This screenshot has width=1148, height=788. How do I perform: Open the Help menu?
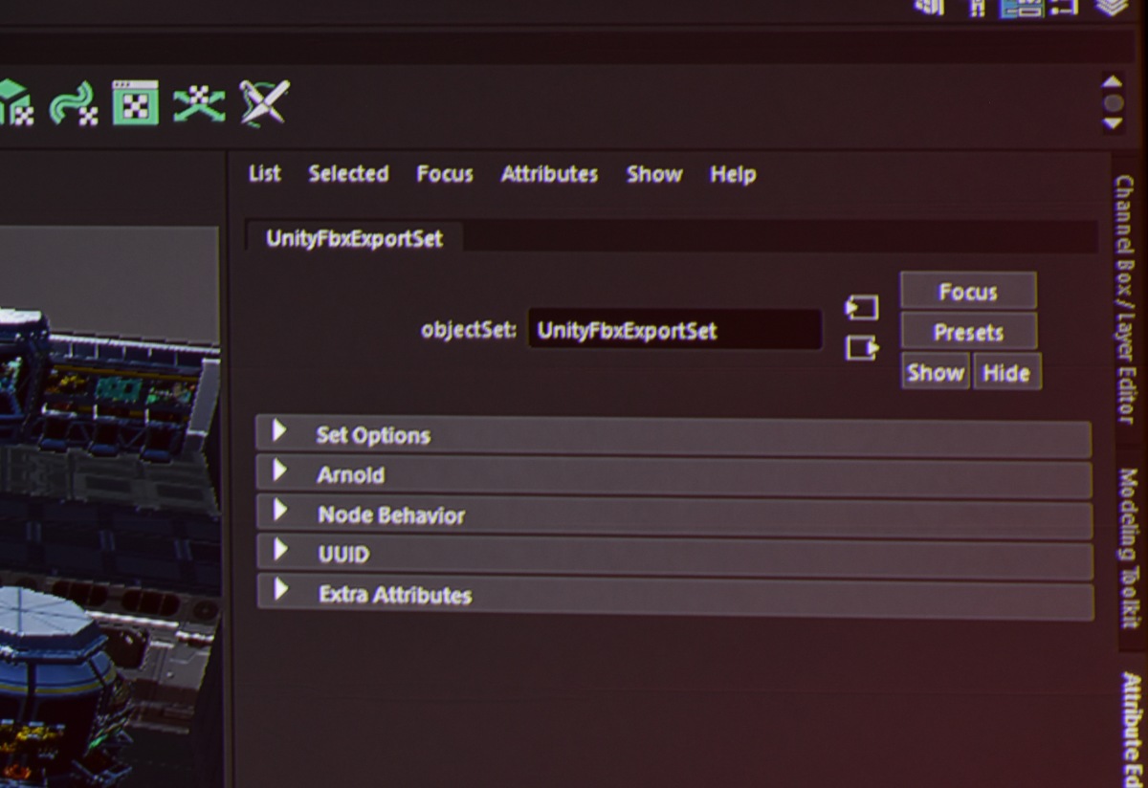(733, 174)
